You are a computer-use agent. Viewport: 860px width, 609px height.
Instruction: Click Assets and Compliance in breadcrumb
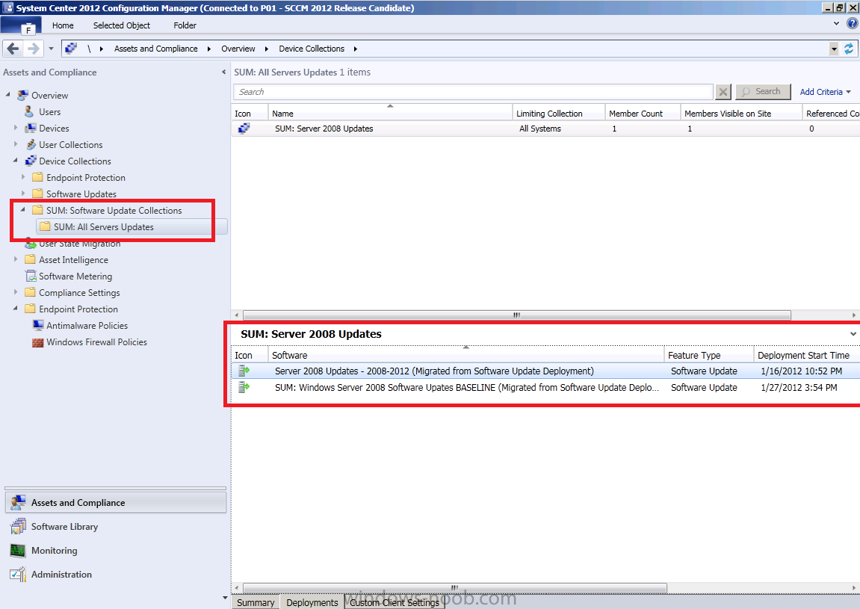click(x=155, y=49)
